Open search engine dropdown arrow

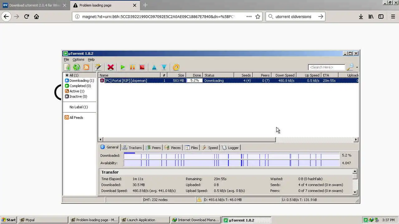click(x=357, y=67)
